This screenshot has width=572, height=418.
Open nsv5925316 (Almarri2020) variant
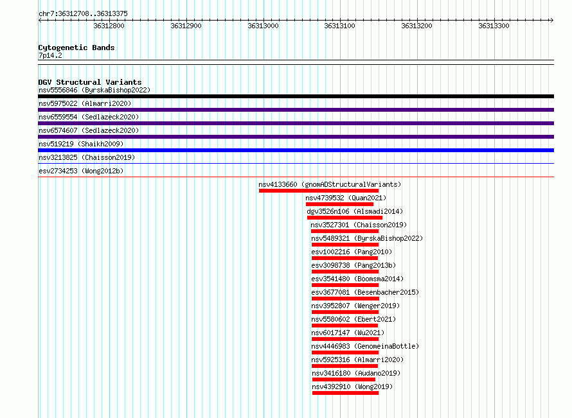coord(357,360)
